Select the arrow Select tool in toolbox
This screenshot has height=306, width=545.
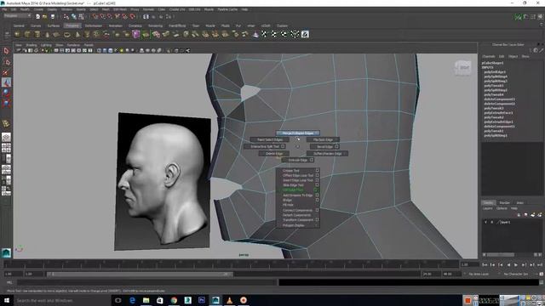coord(6,51)
